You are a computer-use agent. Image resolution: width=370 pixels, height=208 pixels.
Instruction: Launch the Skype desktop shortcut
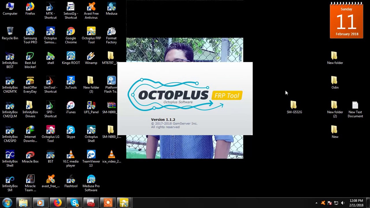(x=71, y=132)
